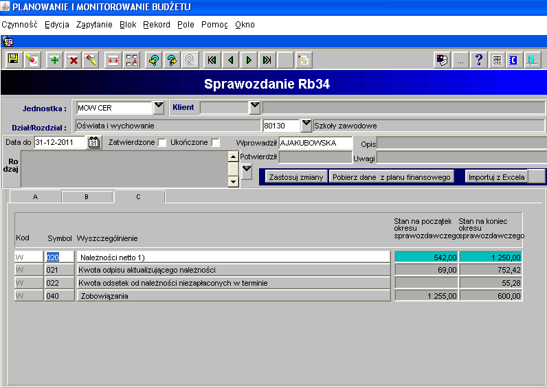Click the rozdział code field 80130

coord(281,126)
